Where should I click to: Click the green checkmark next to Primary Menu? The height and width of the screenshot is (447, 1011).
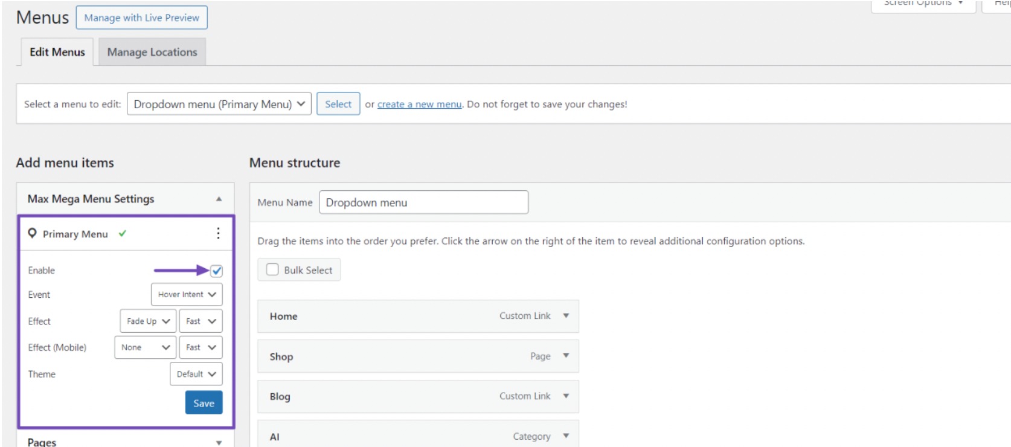[x=123, y=233]
